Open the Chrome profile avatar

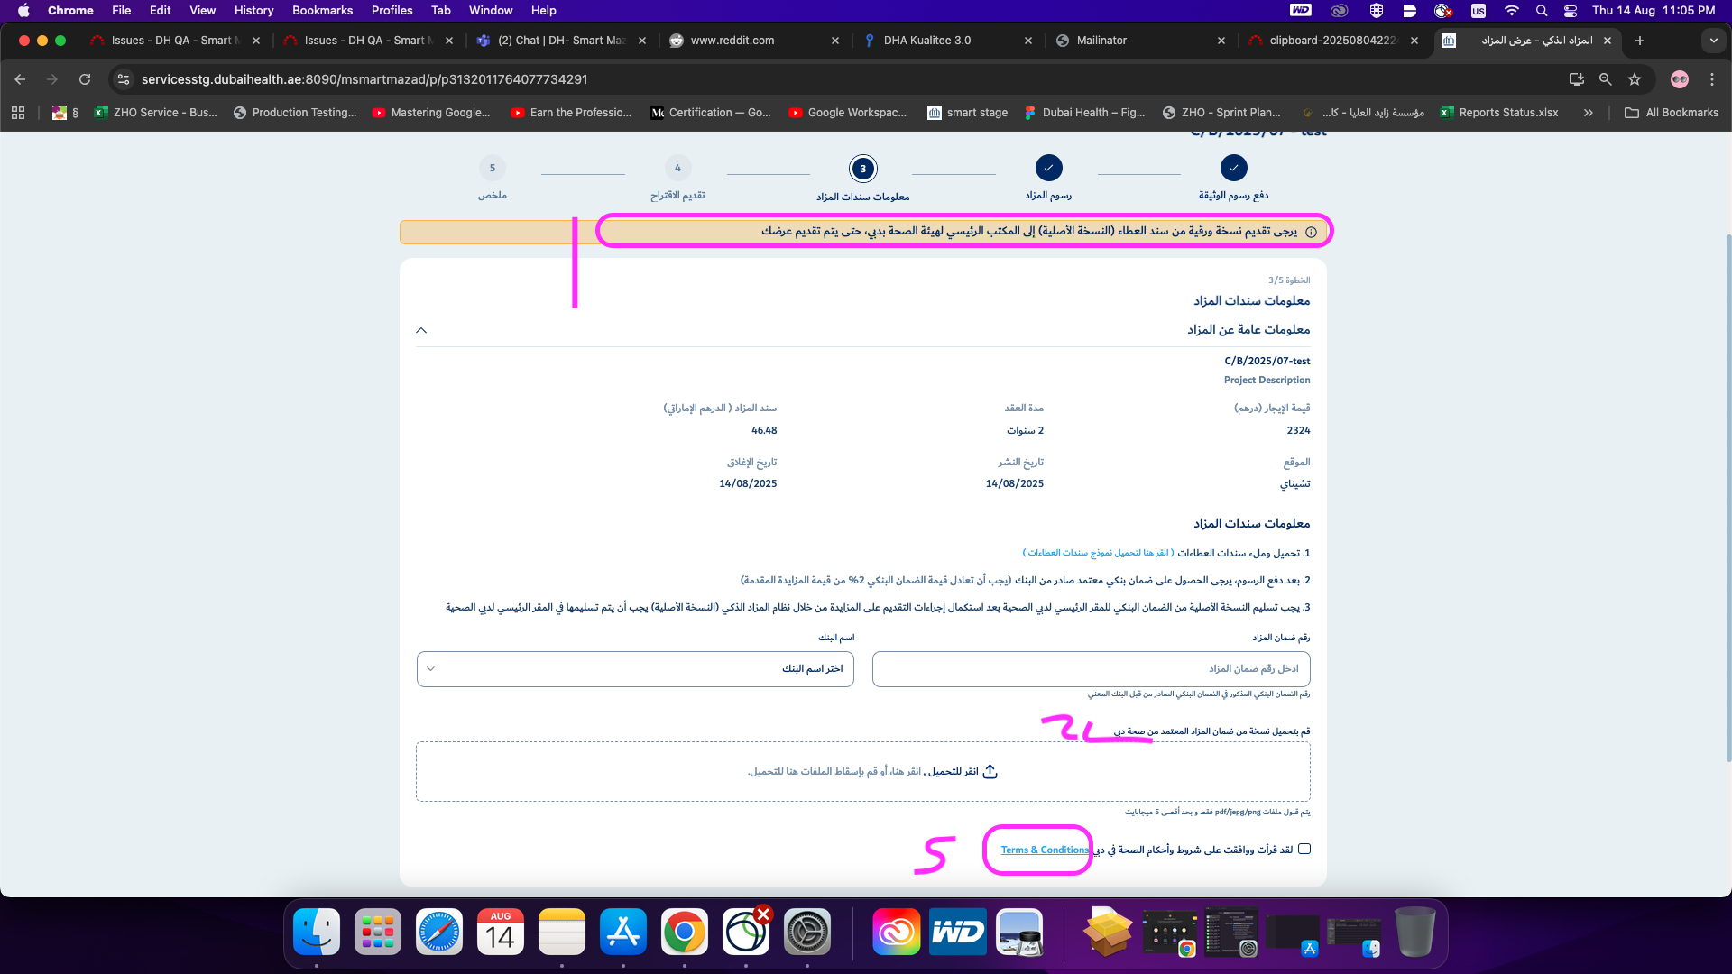tap(1679, 79)
